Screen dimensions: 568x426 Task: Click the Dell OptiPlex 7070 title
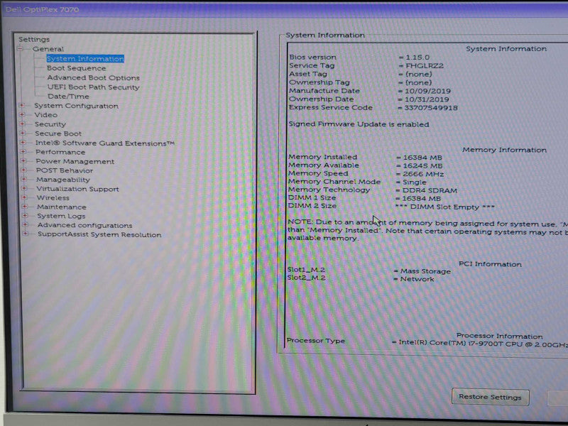pos(43,9)
